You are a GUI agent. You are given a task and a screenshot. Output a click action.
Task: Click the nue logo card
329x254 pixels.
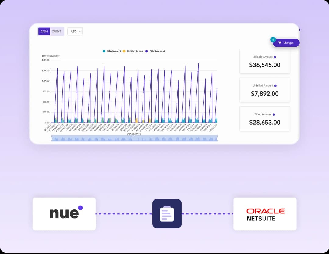click(x=64, y=213)
